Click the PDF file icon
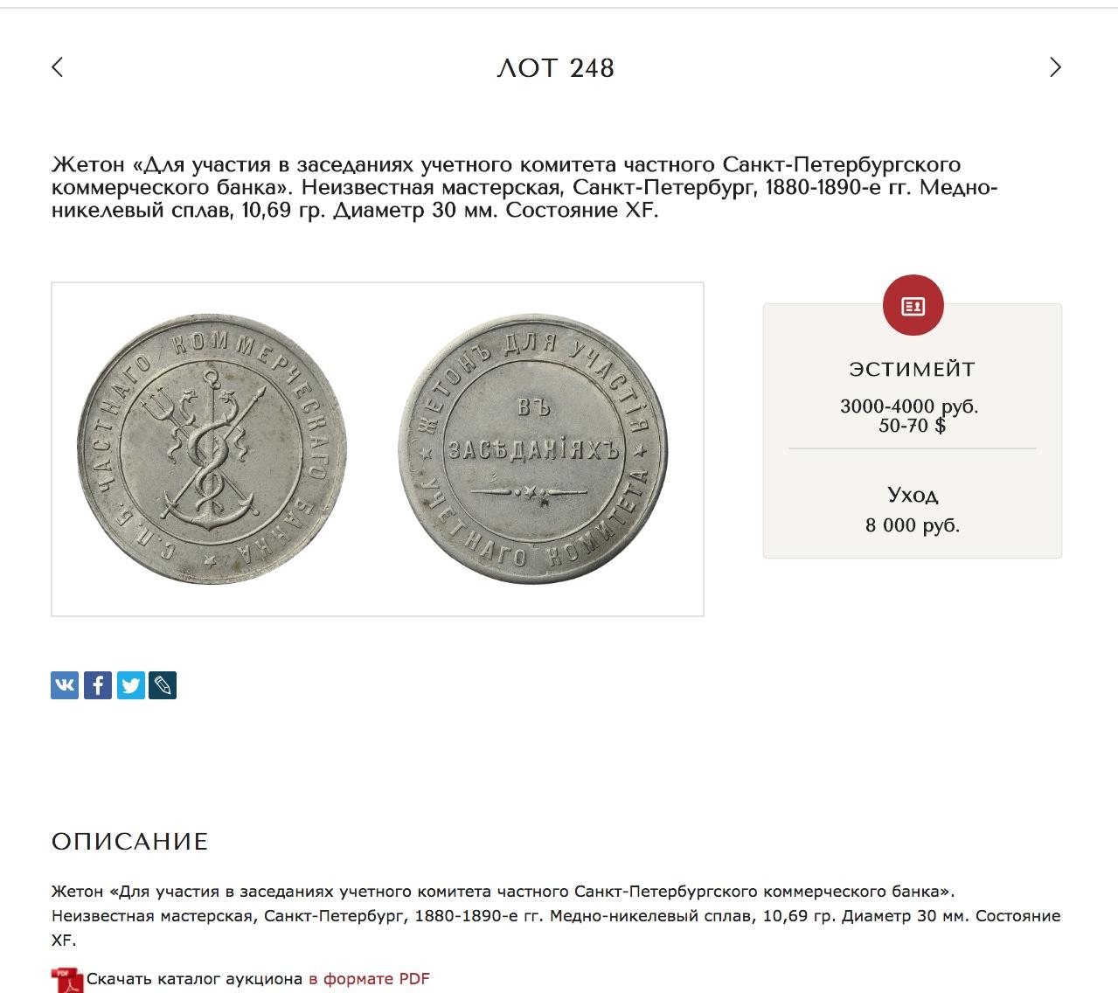The height and width of the screenshot is (993, 1118). click(66, 980)
